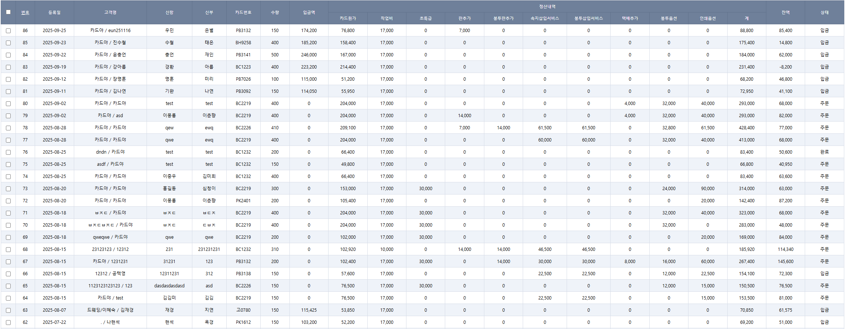Select the negative balance -8,200 cell
845x329 pixels.
786,67
